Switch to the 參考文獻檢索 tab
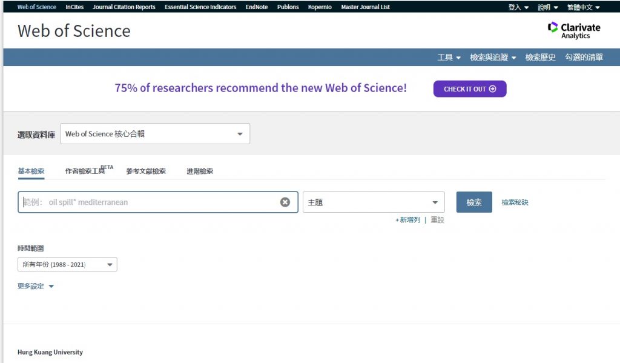 click(146, 171)
